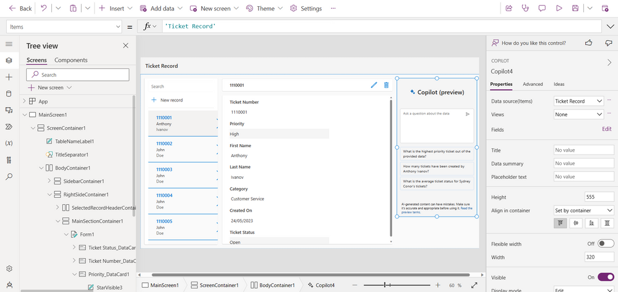Switch to the Advanced properties tab
This screenshot has width=618, height=292.
(x=533, y=84)
